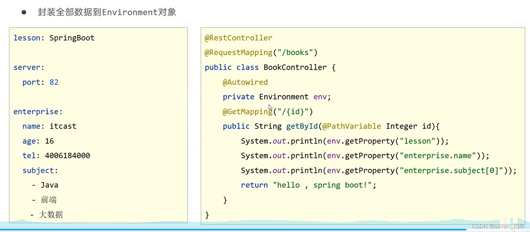The width and height of the screenshot is (530, 232).
Task: Click the '- 前端' list item
Action: pyautogui.click(x=44, y=200)
